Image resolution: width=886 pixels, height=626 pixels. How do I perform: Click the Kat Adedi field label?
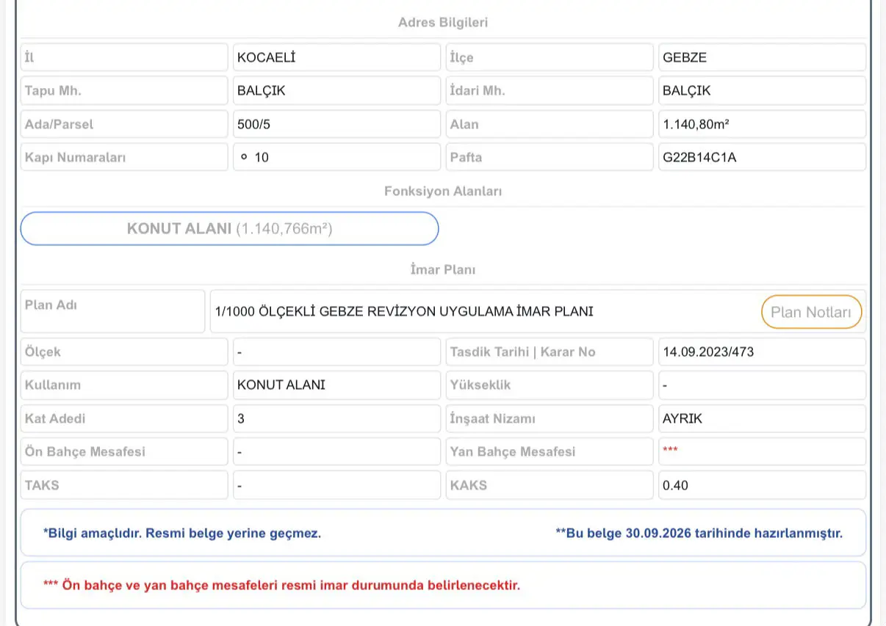55,419
